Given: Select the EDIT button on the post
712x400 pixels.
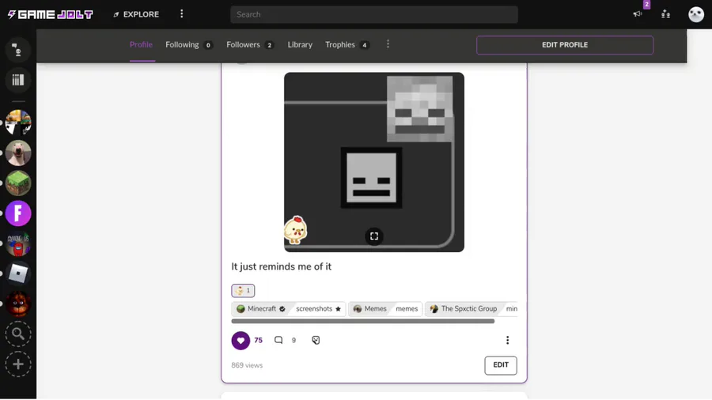Looking at the screenshot, I should 501,365.
